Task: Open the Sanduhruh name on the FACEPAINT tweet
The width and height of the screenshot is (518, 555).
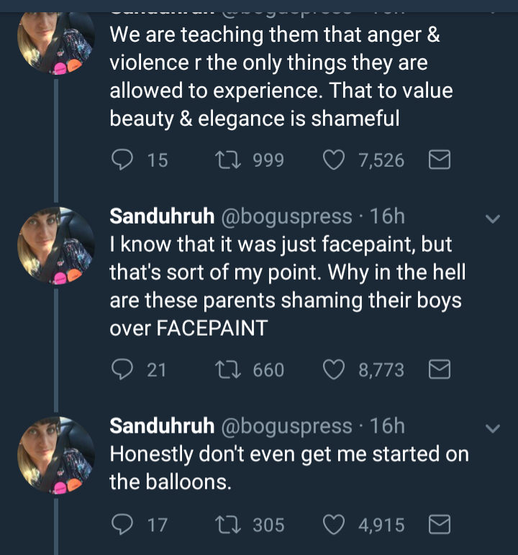Action: click(162, 216)
